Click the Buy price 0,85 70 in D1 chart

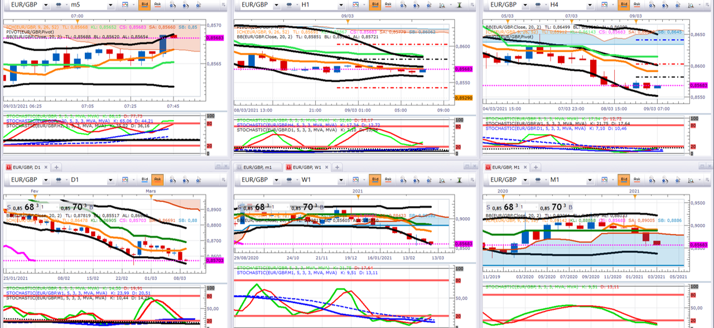pos(77,207)
